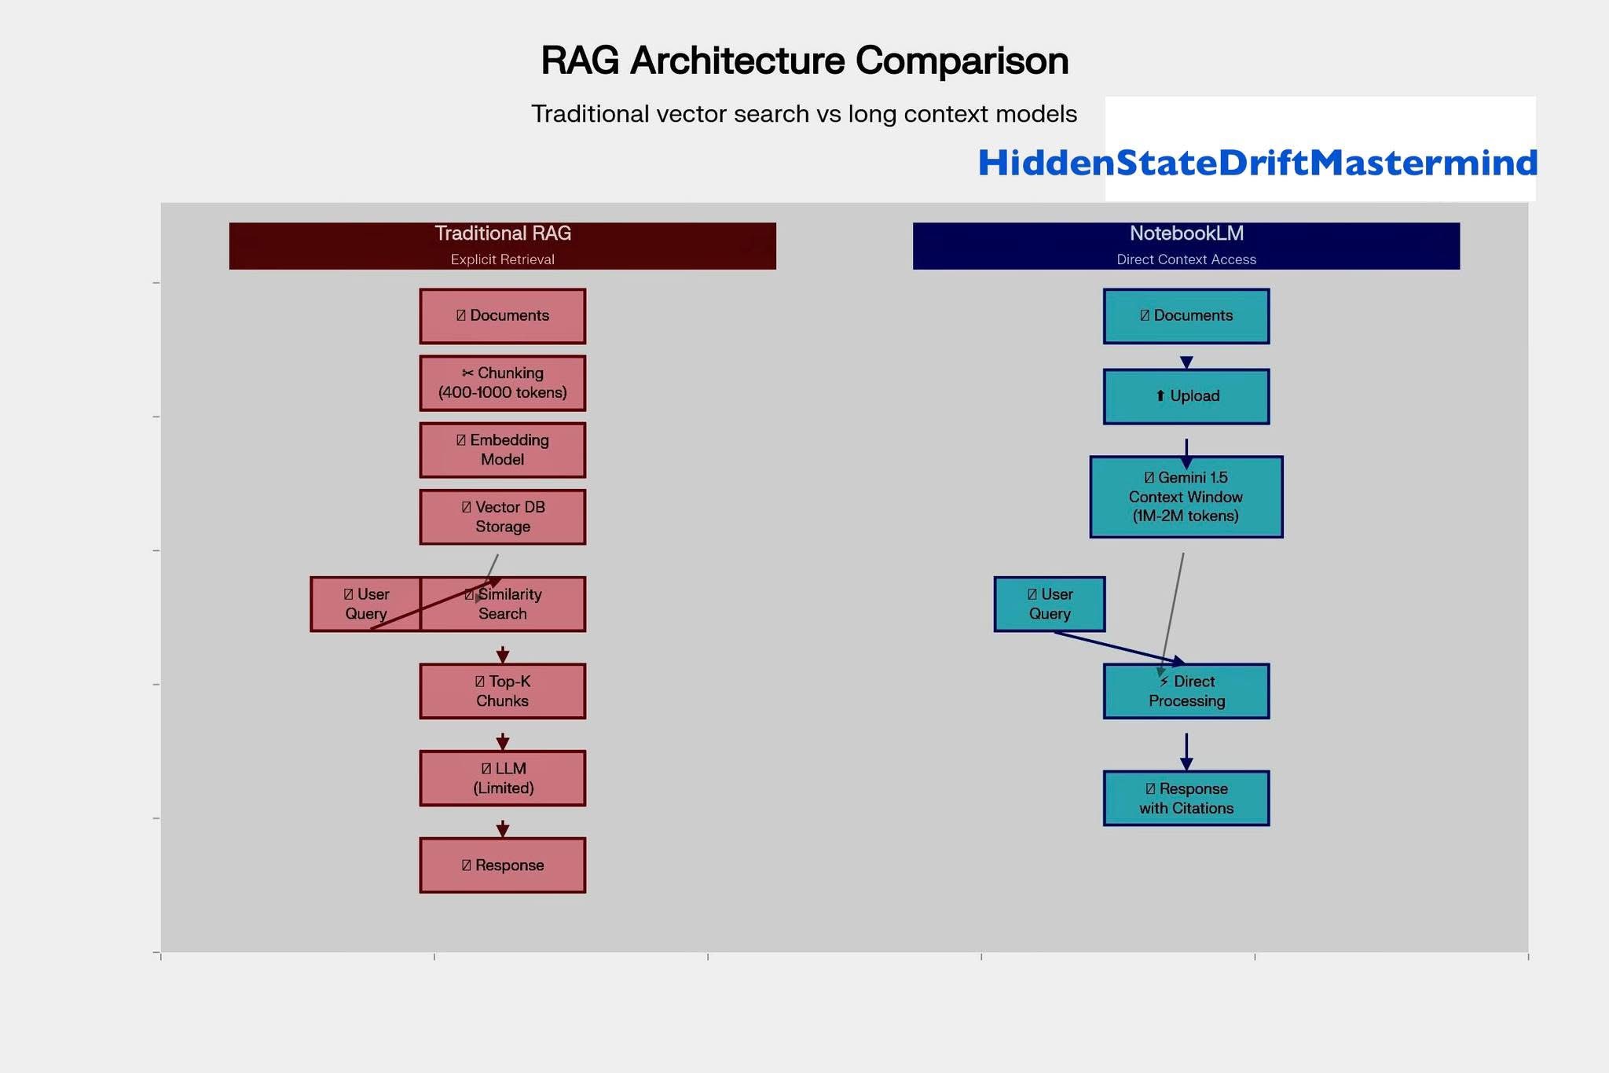Select the red Documents box
Image resolution: width=1609 pixels, height=1073 pixels.
tap(502, 316)
